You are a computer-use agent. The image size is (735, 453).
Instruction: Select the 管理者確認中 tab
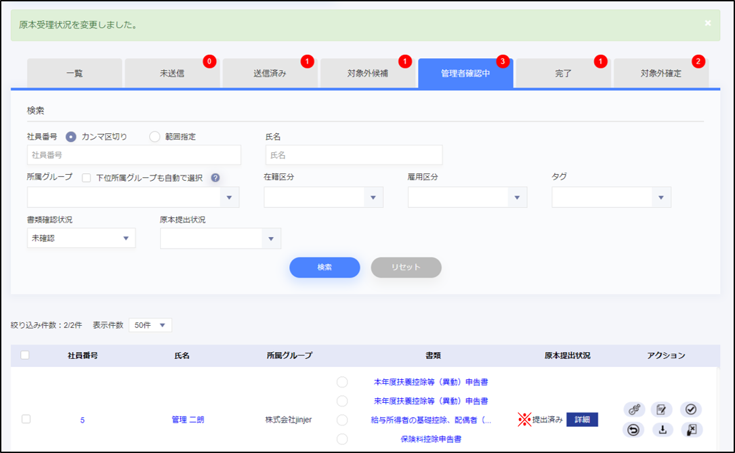click(x=465, y=73)
